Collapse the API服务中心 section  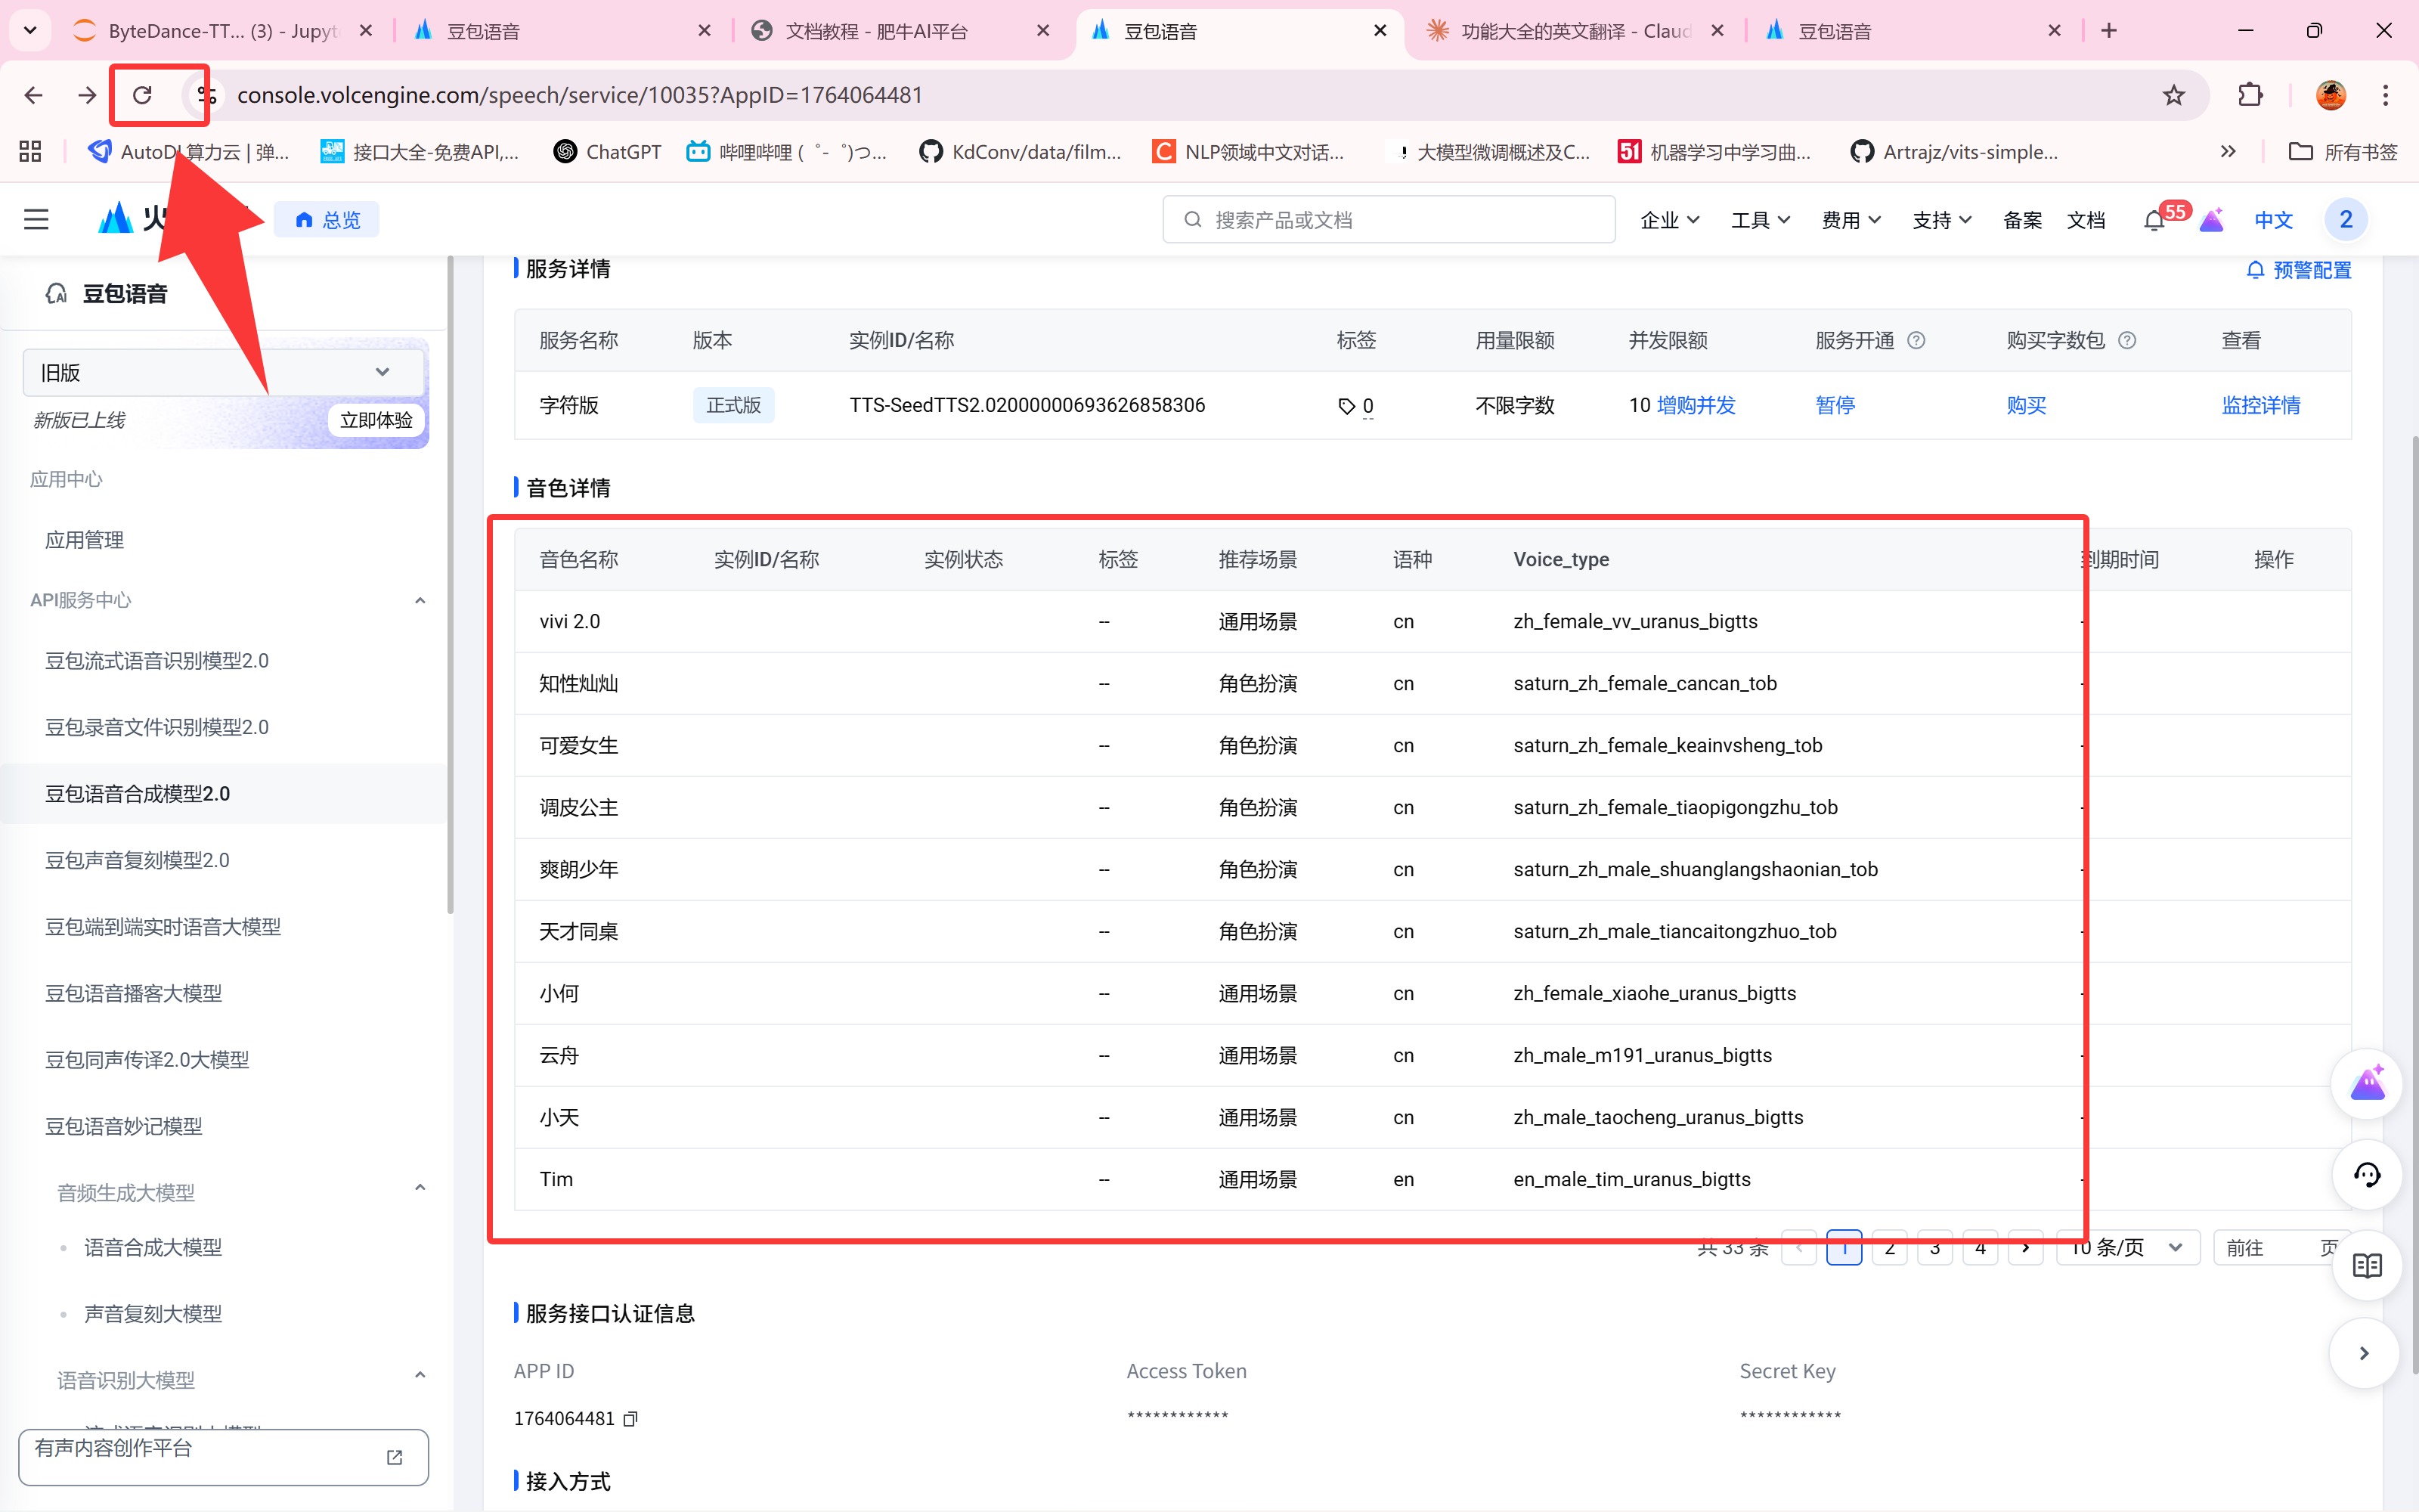(x=420, y=601)
